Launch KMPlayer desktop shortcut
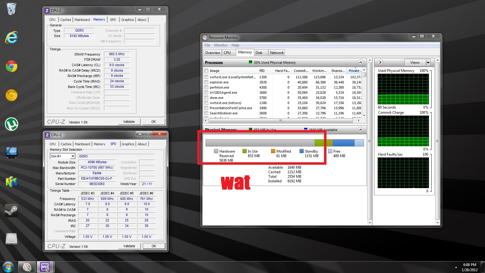485x273 pixels. pyautogui.click(x=11, y=152)
